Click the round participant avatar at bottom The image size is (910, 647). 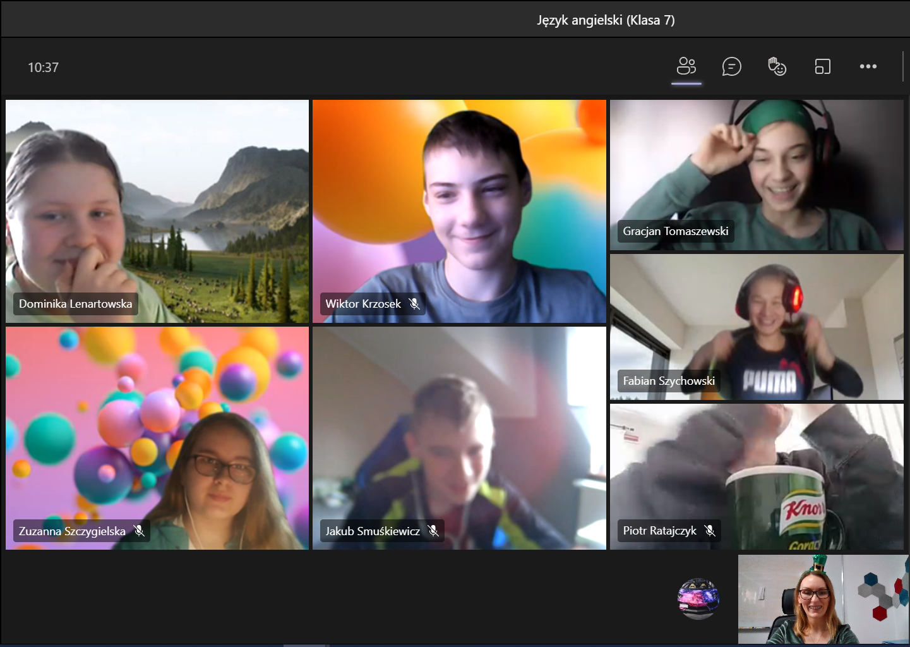click(698, 598)
